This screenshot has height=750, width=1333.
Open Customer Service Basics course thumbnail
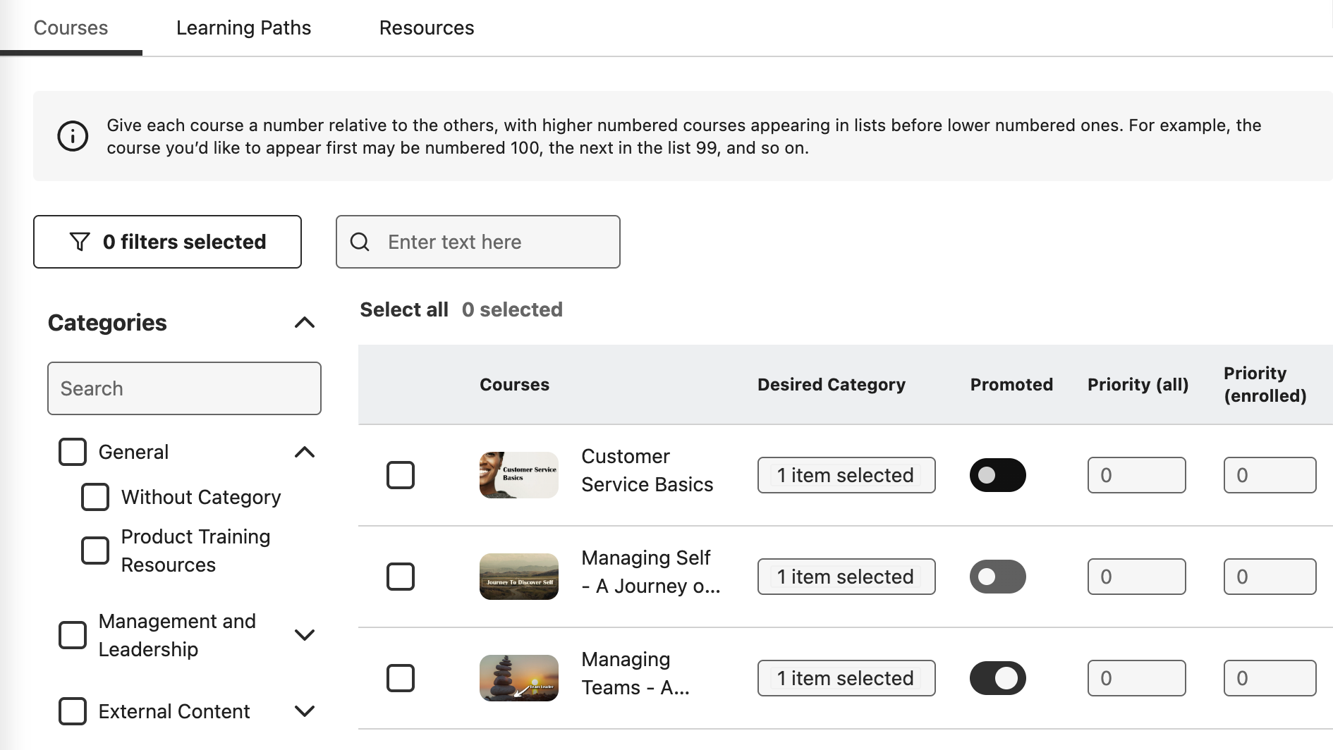(518, 475)
